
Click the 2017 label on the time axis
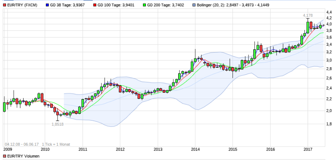click(x=308, y=150)
